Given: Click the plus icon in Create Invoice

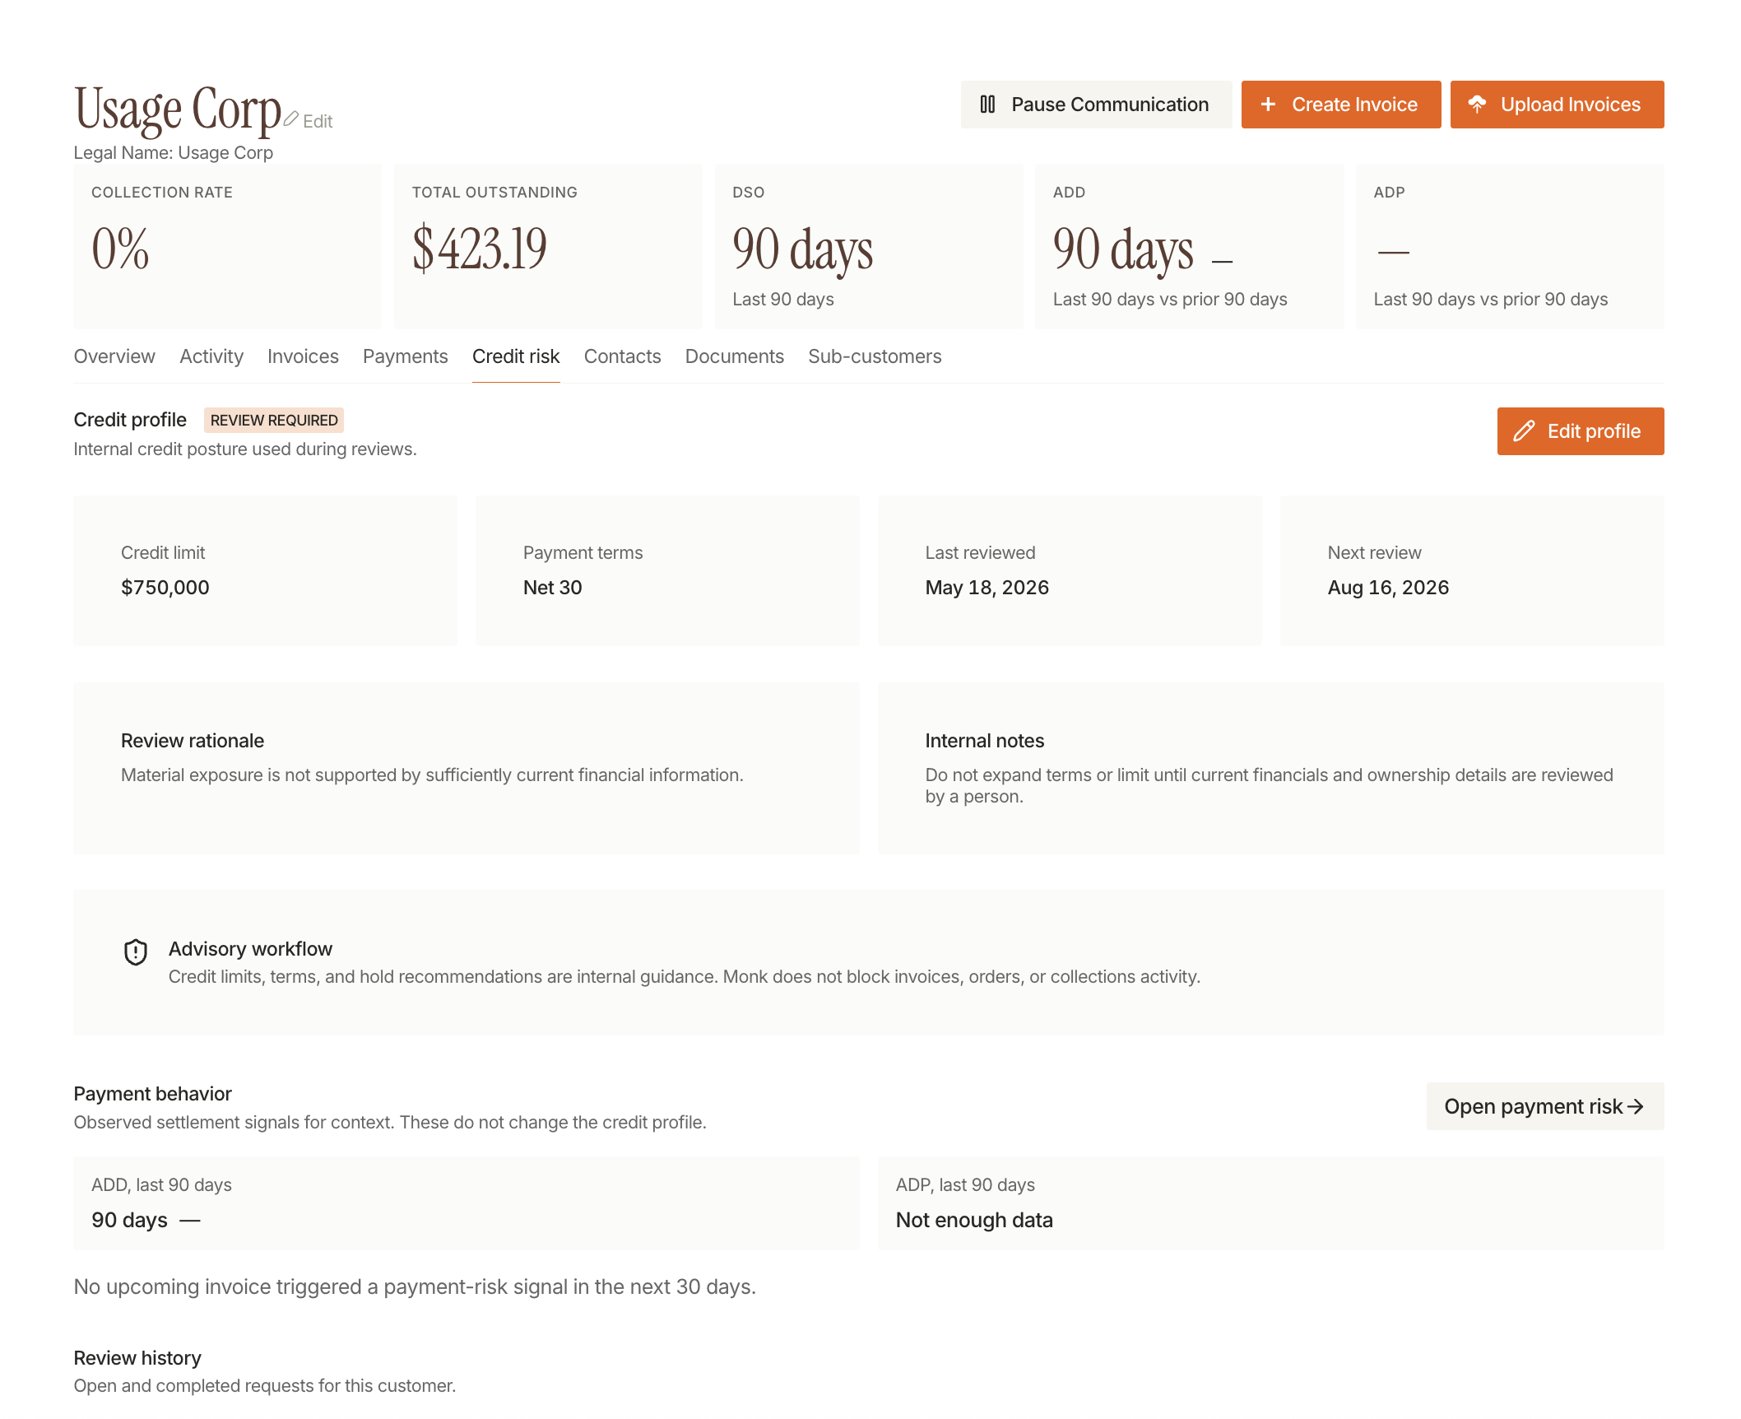Looking at the screenshot, I should coord(1268,105).
